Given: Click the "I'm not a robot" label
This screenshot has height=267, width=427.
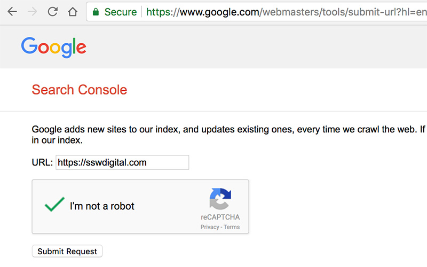Looking at the screenshot, I should pyautogui.click(x=102, y=206).
